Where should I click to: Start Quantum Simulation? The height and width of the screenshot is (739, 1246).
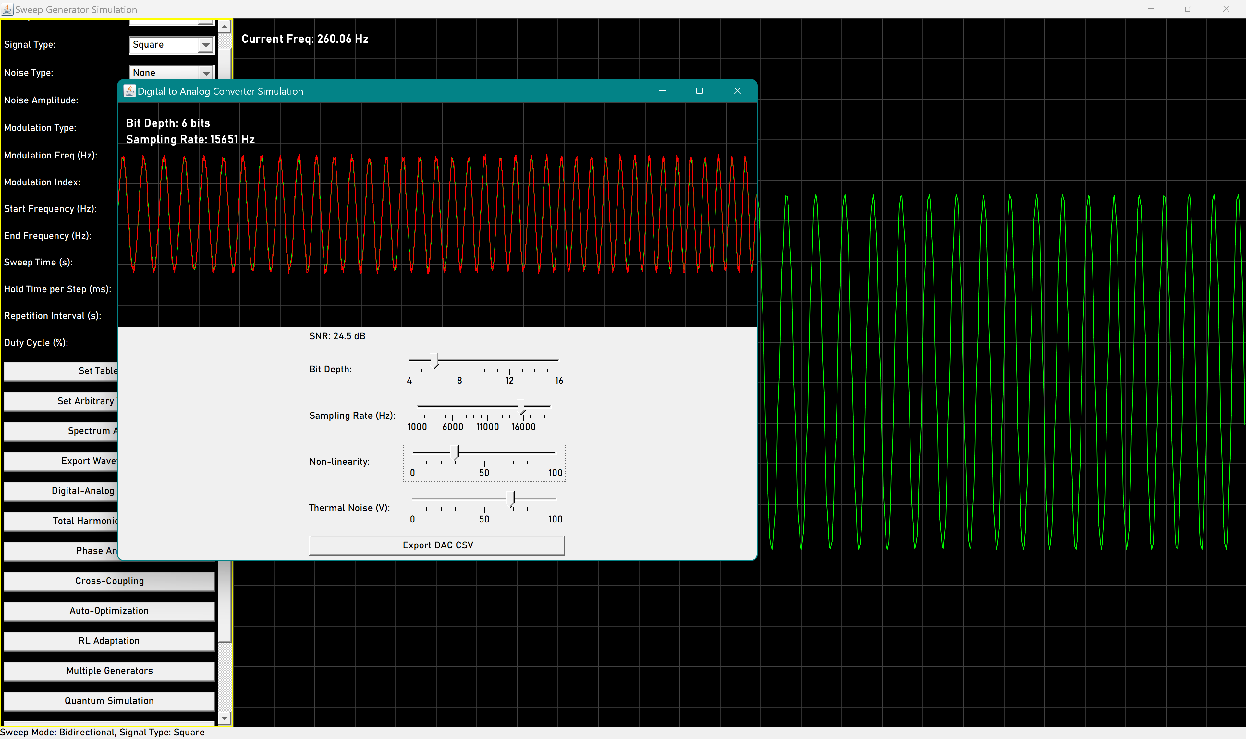point(109,701)
